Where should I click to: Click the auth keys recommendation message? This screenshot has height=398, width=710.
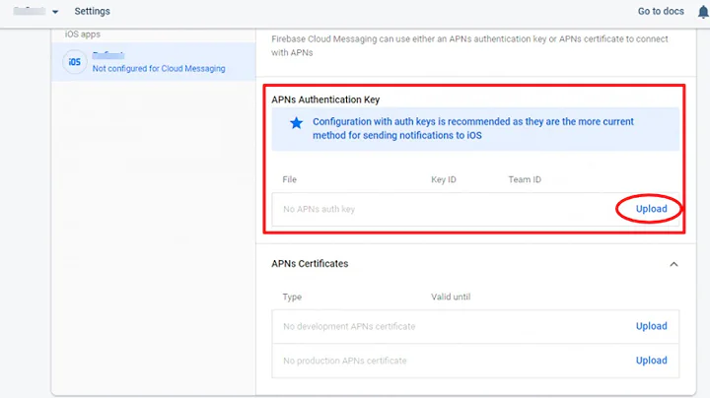pos(473,128)
